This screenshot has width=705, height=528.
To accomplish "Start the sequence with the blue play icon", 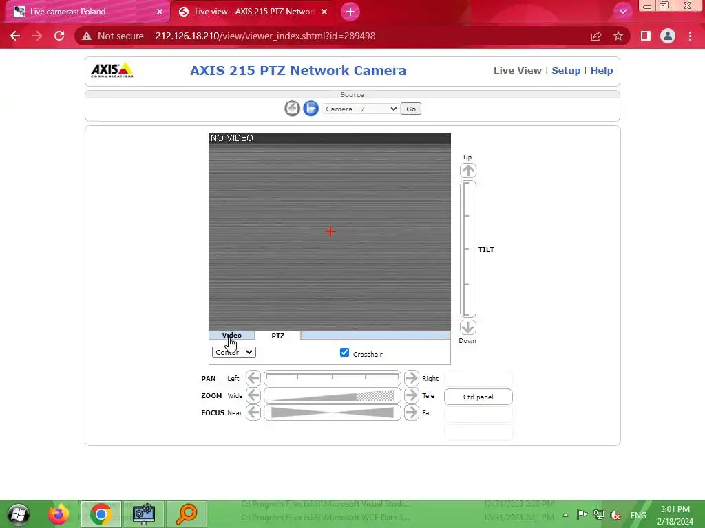I will coord(311,108).
